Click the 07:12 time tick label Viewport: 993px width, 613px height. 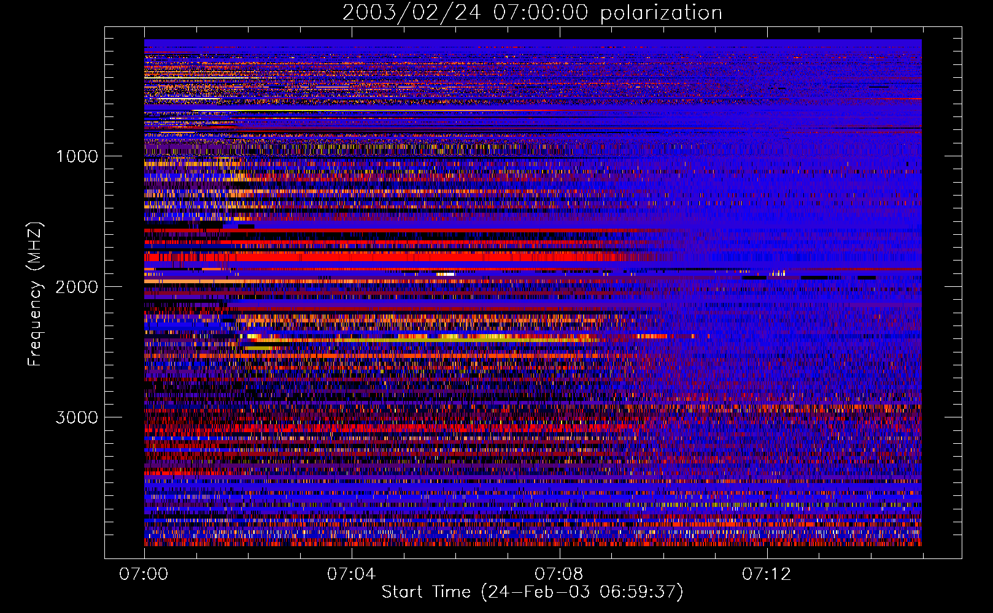click(x=766, y=574)
